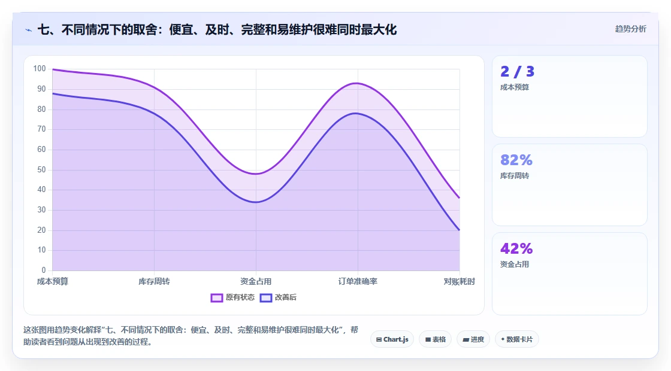Click the y-axis value 50
The width and height of the screenshot is (671, 371).
41,170
